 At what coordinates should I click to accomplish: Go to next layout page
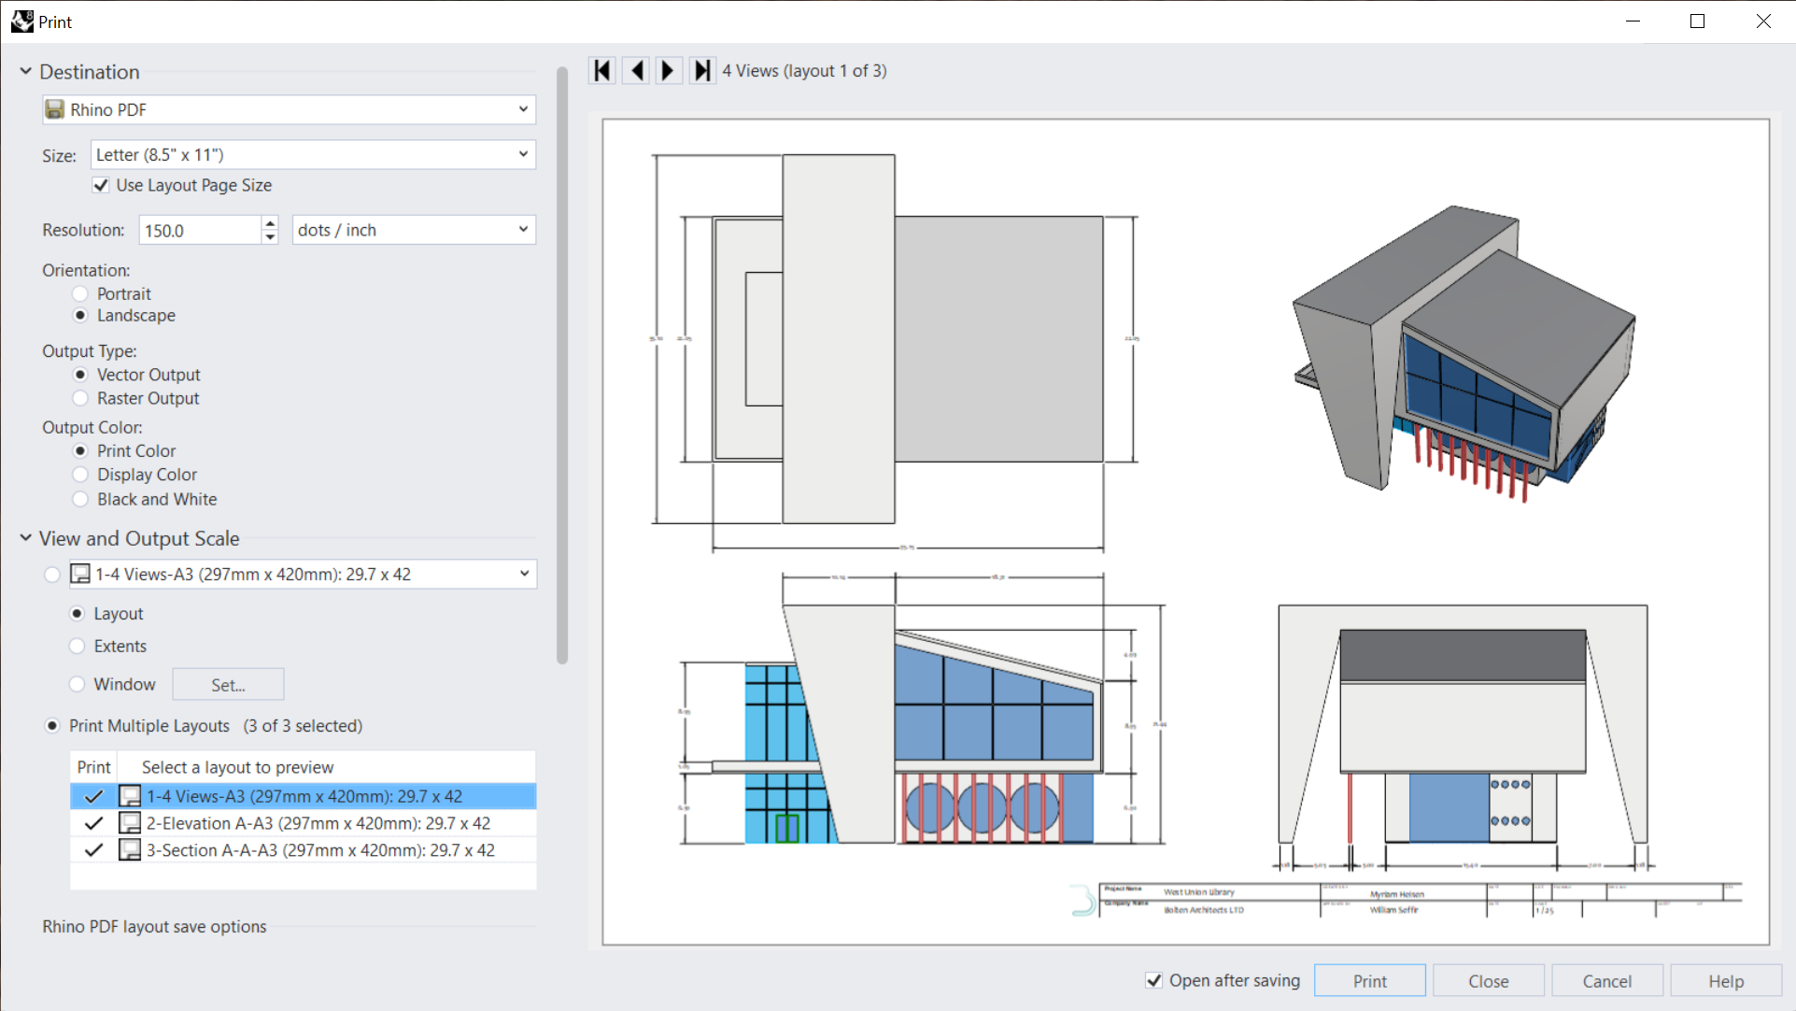[x=668, y=71]
